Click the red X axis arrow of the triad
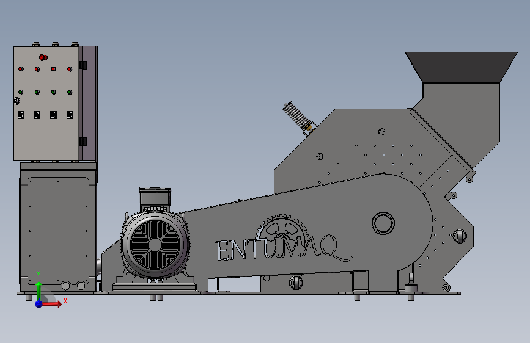 coord(51,304)
